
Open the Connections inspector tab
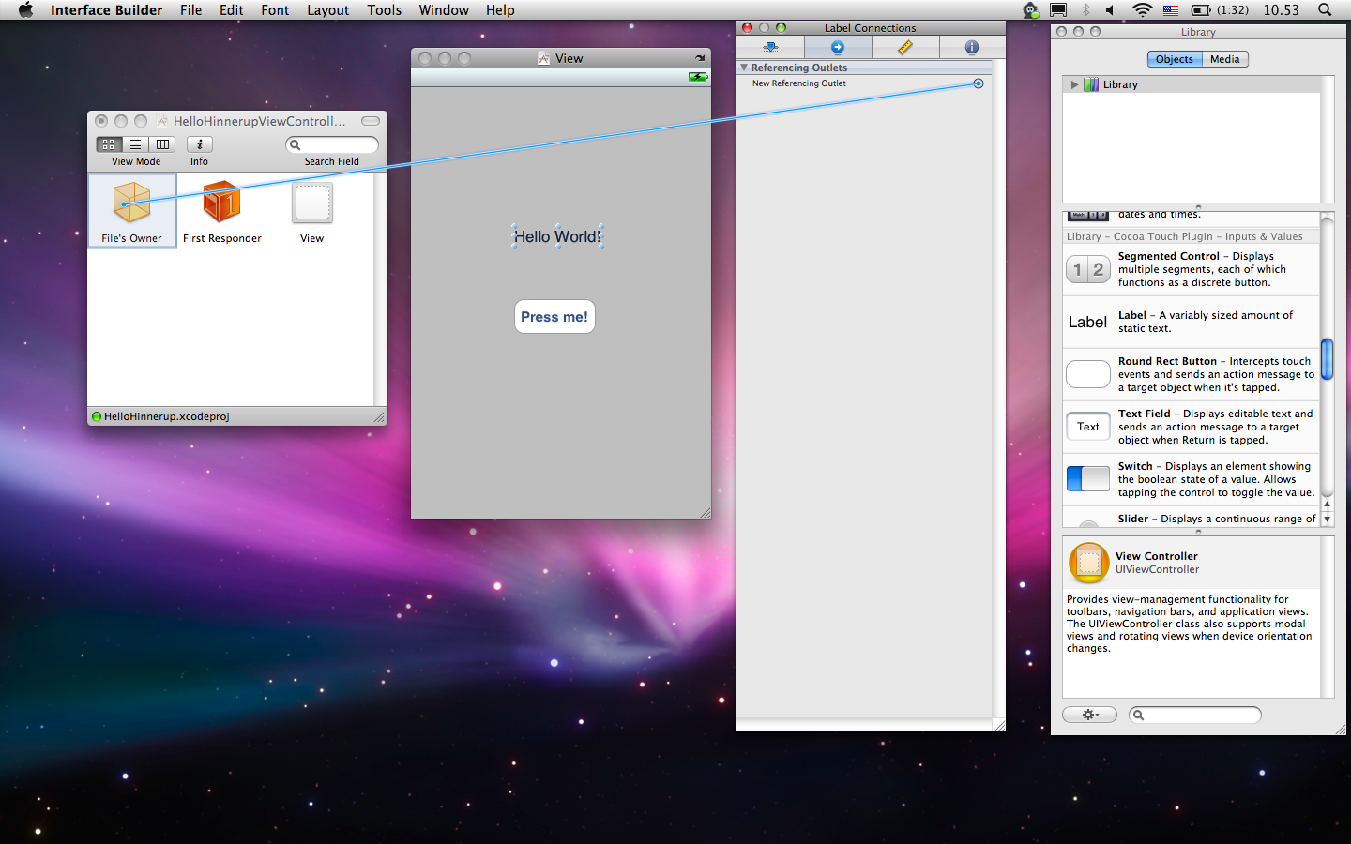pos(838,47)
